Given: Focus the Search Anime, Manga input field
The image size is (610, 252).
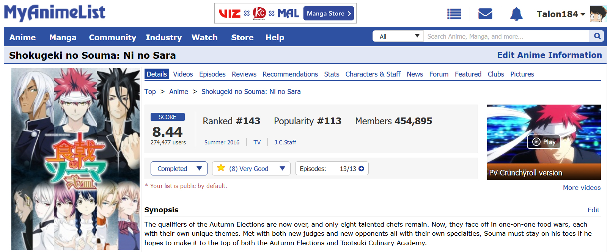Looking at the screenshot, I should [506, 36].
